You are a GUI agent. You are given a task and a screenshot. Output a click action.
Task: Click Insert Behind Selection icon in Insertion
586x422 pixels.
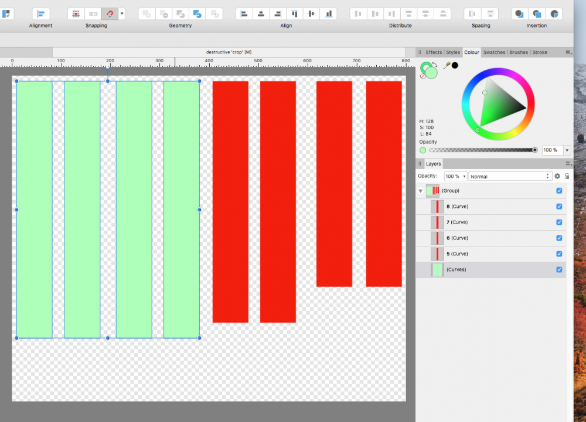[518, 13]
